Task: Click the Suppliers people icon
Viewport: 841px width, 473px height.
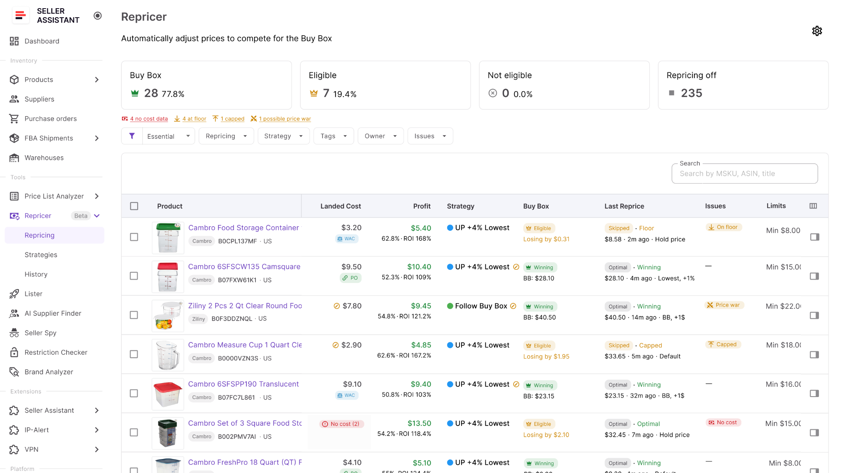Action: click(14, 99)
